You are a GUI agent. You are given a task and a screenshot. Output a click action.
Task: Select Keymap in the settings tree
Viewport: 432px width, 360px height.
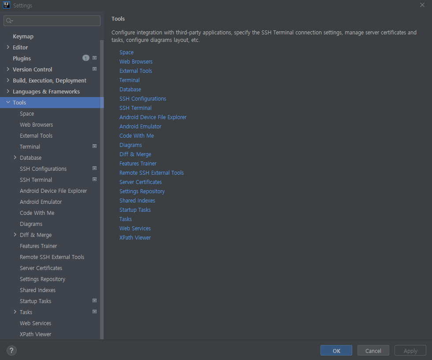click(23, 36)
